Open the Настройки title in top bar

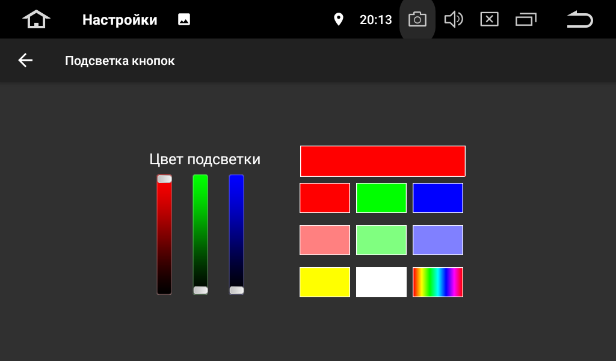[x=120, y=20]
